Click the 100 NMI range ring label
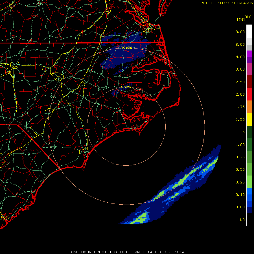The width and height of the screenshot is (254, 254). [x=126, y=48]
